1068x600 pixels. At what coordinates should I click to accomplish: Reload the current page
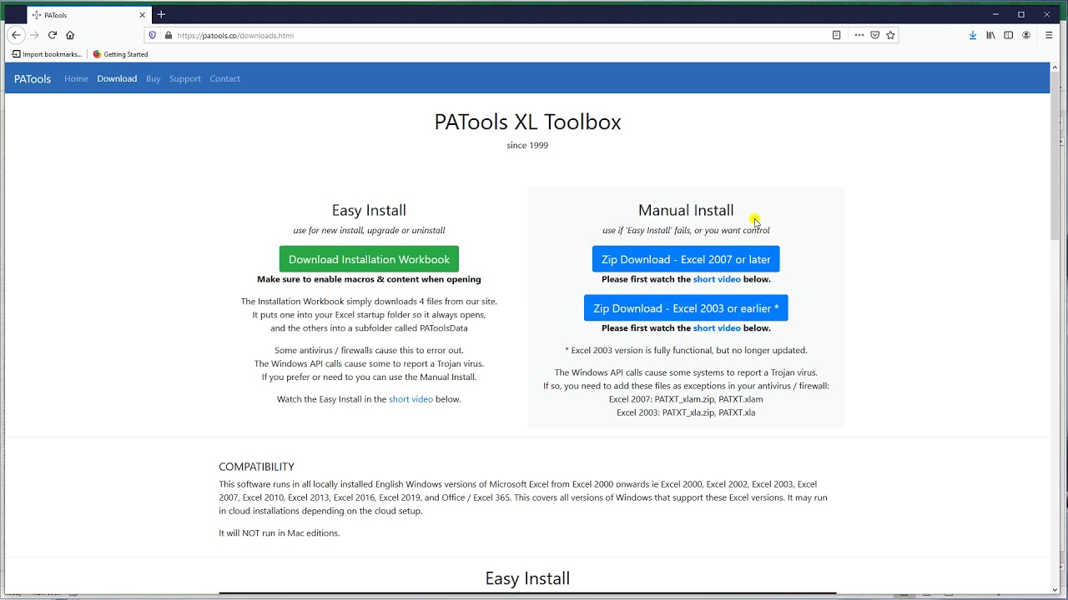point(52,35)
